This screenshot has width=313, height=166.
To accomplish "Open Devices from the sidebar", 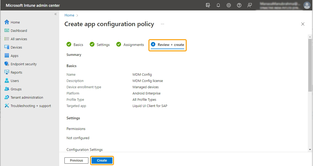I will 16,47.
